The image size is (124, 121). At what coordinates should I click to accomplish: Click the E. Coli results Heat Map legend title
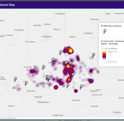(x=112, y=42)
